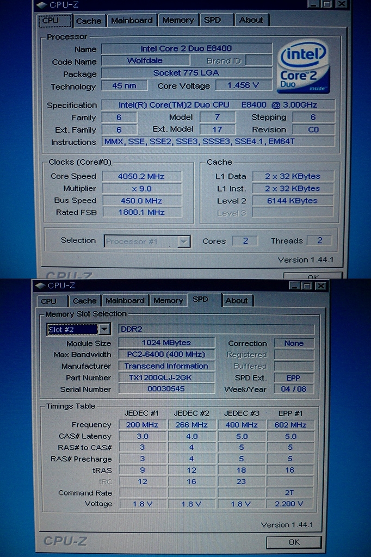Viewport: 371px width, 557px height.
Task: Click JEDEC #1 frequency 200 MHz
Action: coord(143,425)
